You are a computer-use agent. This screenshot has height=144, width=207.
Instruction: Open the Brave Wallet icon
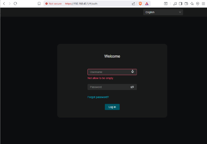click(186, 4)
